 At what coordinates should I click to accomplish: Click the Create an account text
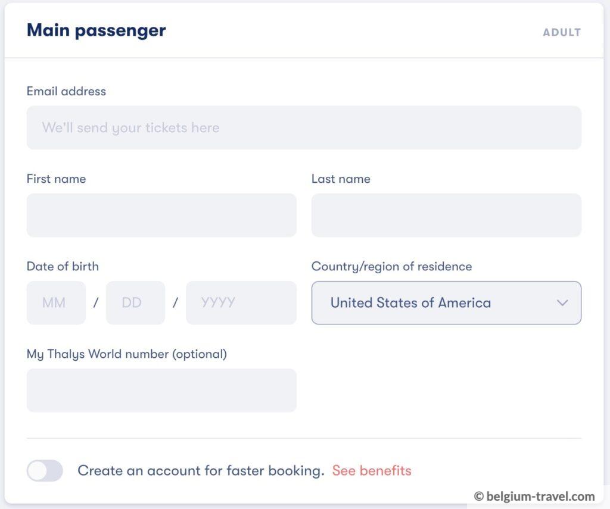pyautogui.click(x=201, y=470)
